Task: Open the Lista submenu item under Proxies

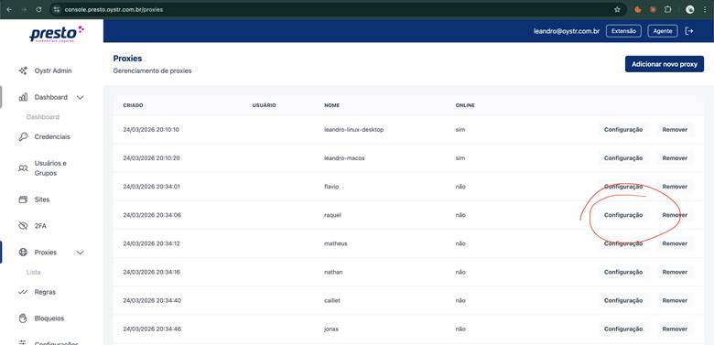Action: coord(34,272)
